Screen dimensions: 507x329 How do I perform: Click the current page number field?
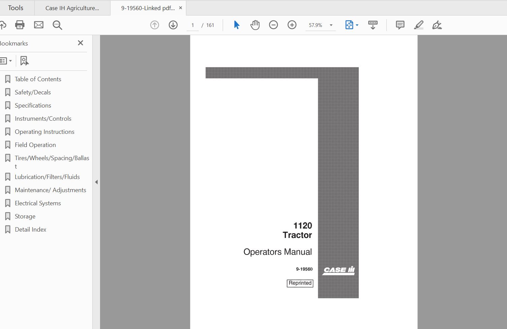193,25
